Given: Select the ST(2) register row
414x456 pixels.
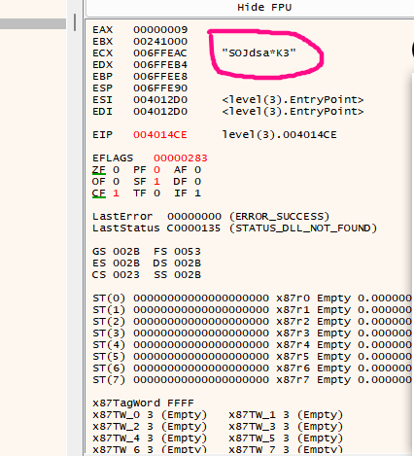Looking at the screenshot, I should point(252,322).
